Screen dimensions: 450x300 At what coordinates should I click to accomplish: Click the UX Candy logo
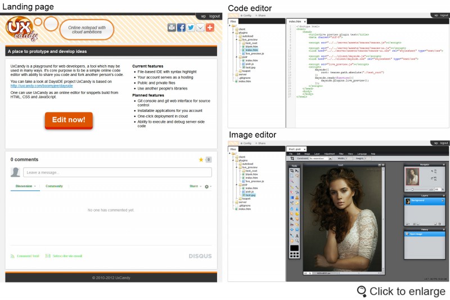pyautogui.click(x=22, y=29)
